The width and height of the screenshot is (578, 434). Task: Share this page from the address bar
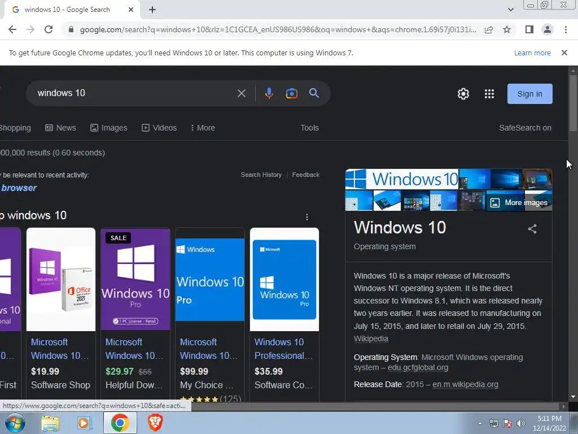[x=489, y=29]
